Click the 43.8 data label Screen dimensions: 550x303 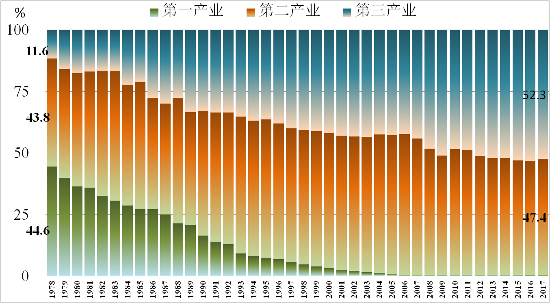[38, 118]
